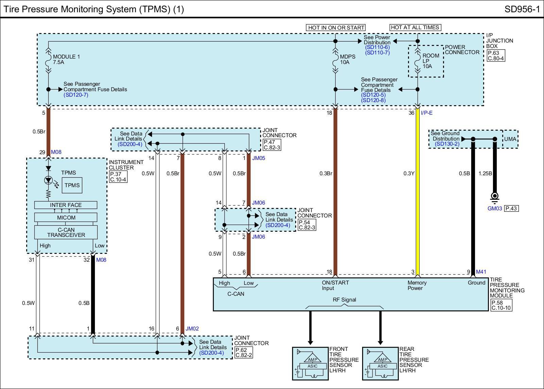The width and height of the screenshot is (544, 389).
Task: Follow the SD130-2 ground distribution link
Action: tap(447, 144)
